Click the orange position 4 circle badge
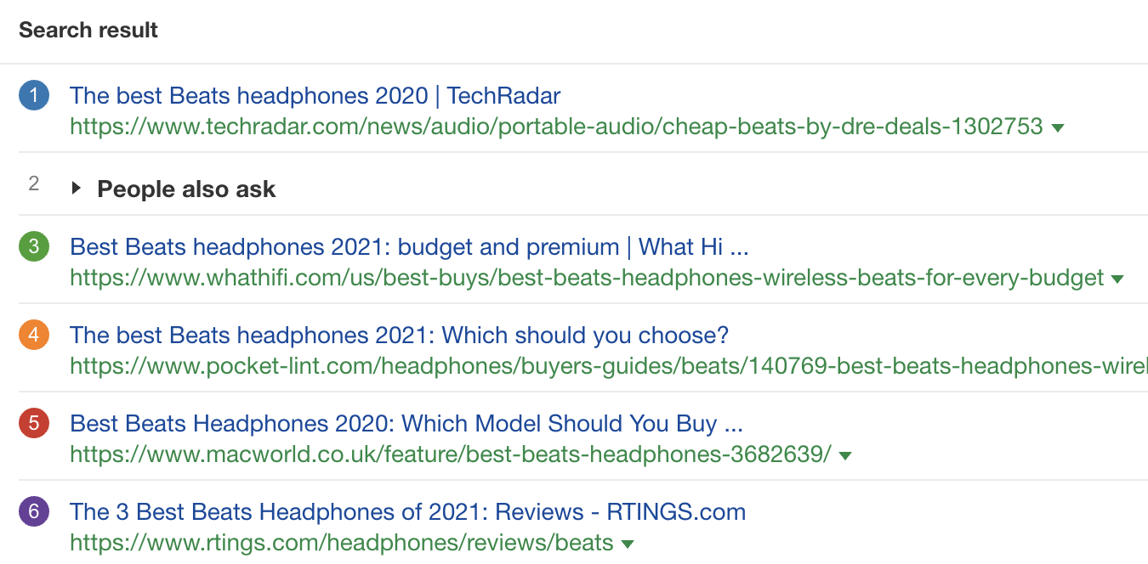The width and height of the screenshot is (1148, 564). [34, 336]
